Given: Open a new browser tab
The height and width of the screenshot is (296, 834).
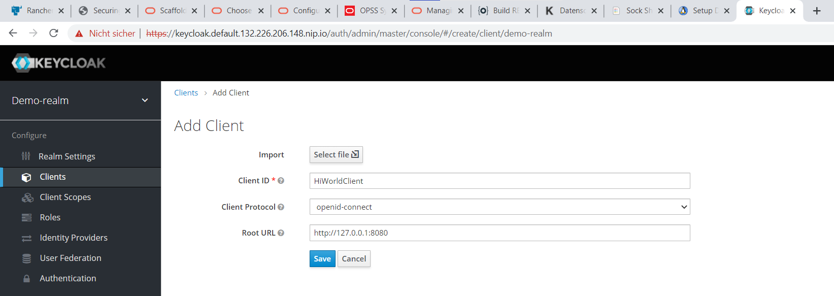Looking at the screenshot, I should tap(817, 11).
